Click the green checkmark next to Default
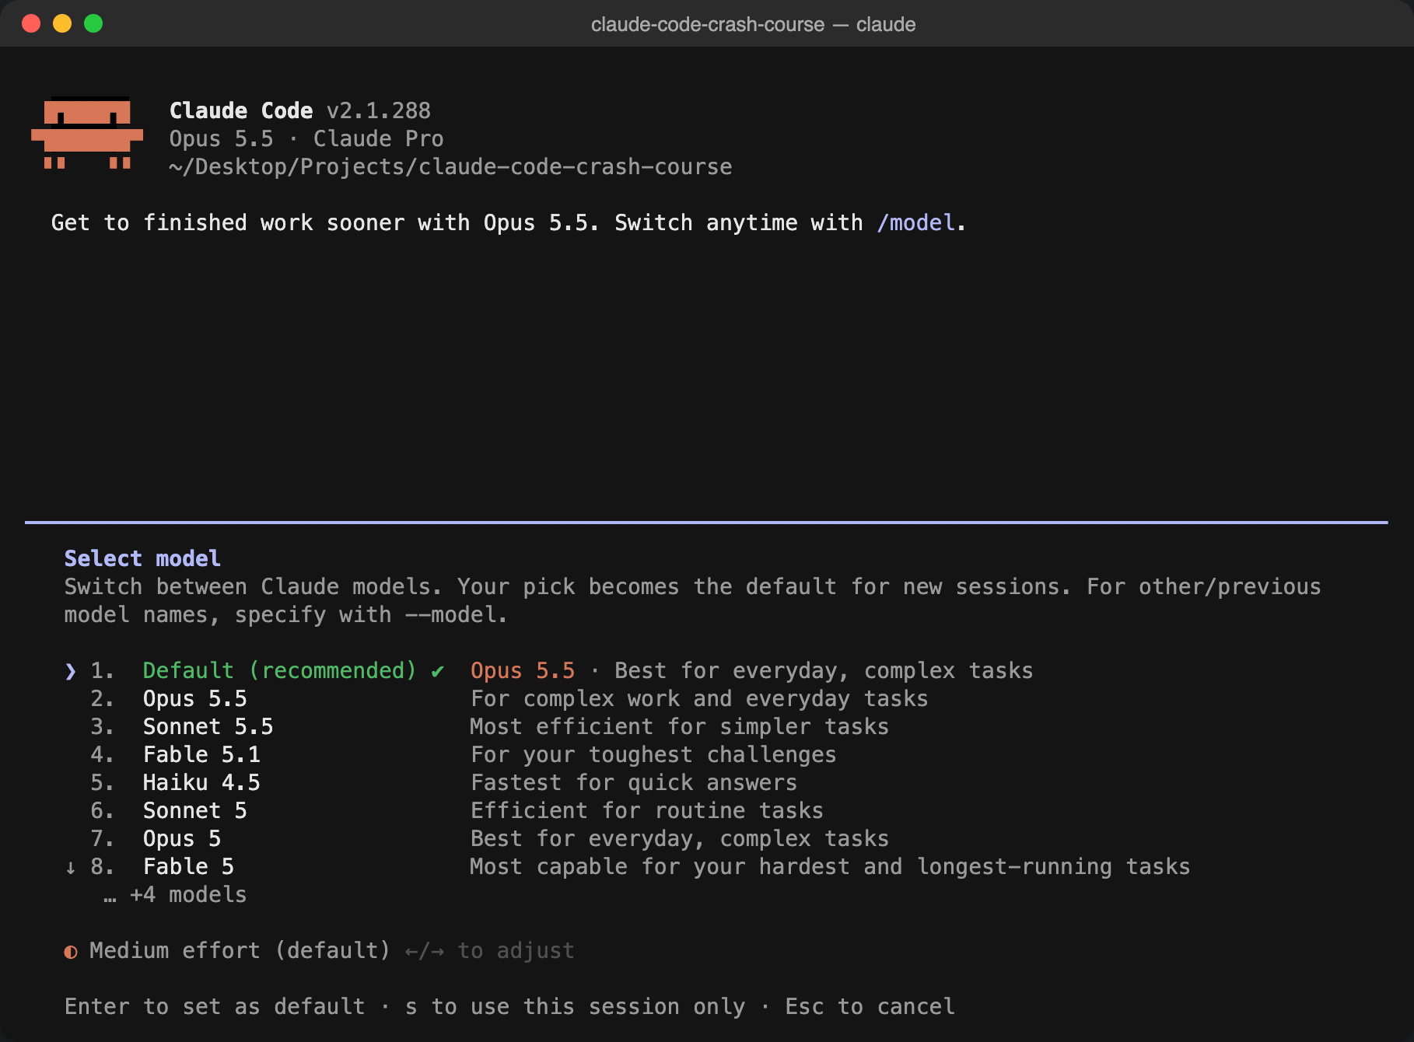 438,670
